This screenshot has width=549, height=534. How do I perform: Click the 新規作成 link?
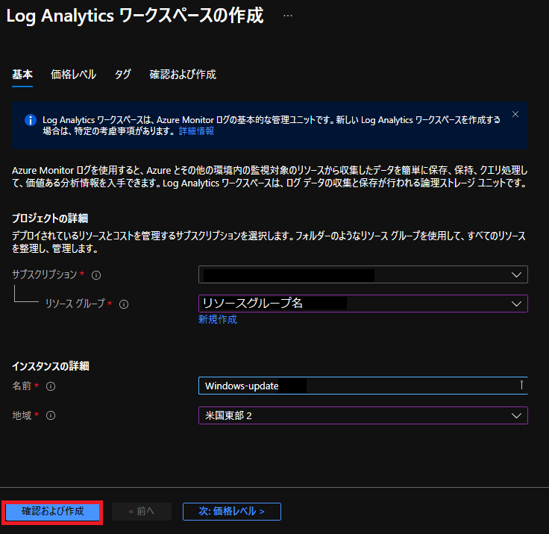217,319
